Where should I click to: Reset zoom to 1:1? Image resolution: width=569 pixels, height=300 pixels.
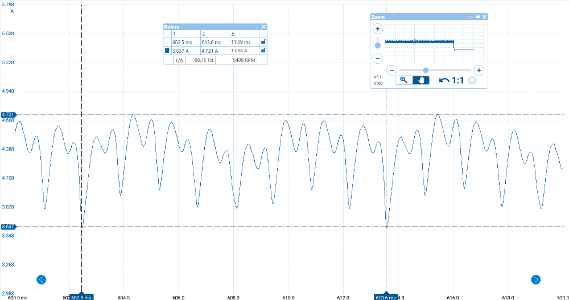tap(458, 80)
